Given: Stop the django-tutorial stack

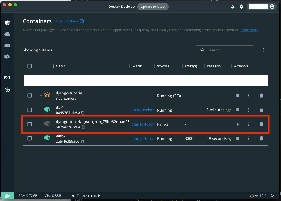Looking at the screenshot, I should tap(238, 96).
